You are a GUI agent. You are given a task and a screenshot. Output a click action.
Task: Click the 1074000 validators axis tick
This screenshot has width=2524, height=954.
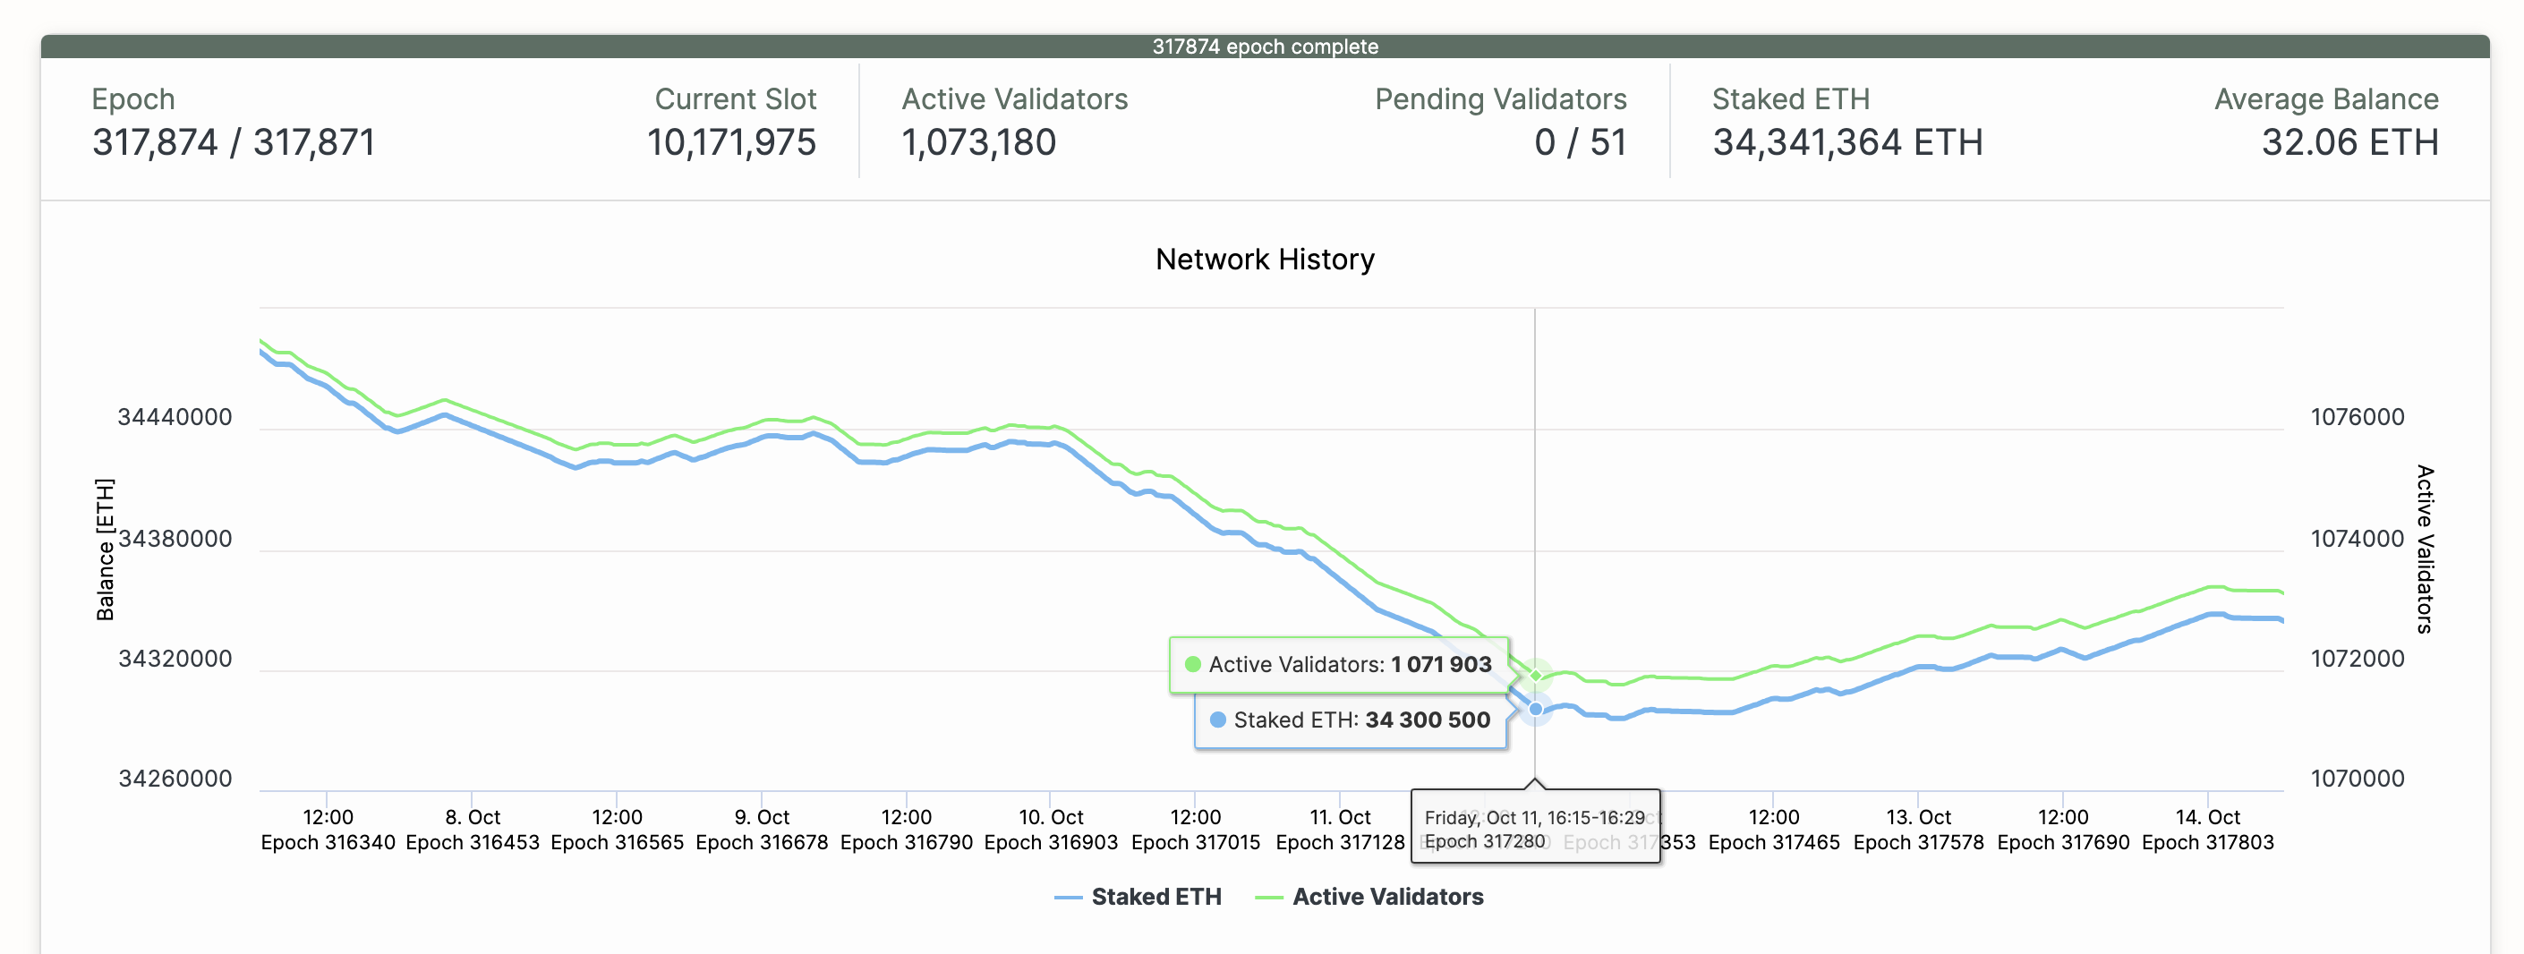click(x=2358, y=539)
